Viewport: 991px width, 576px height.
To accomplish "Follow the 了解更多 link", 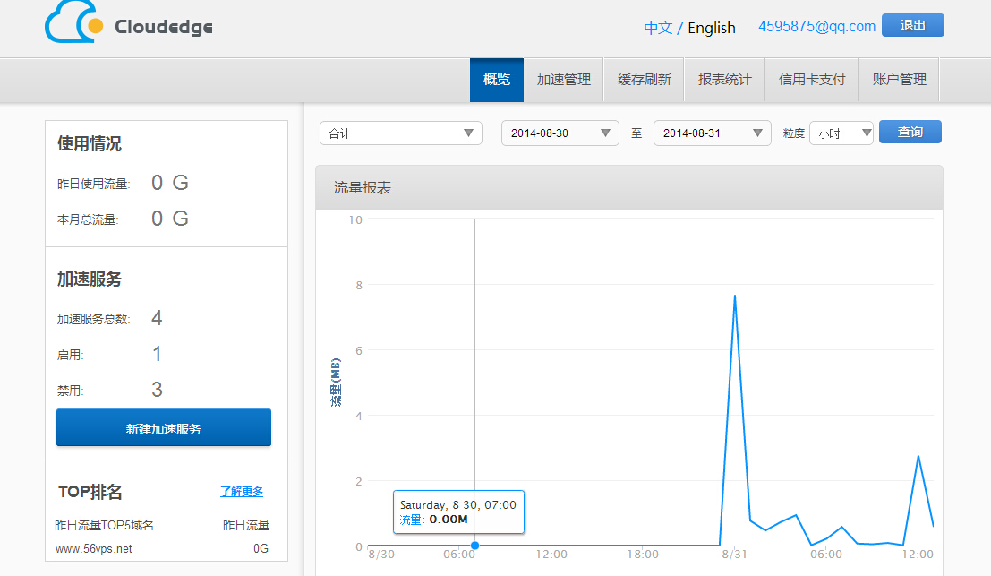I will [x=242, y=491].
